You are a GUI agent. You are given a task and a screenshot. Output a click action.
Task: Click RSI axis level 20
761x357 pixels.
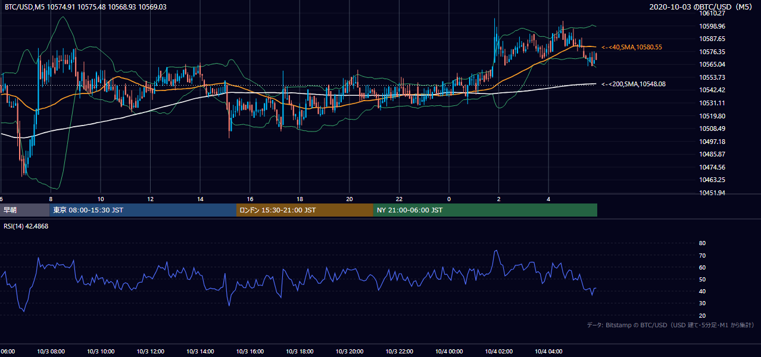(x=702, y=315)
